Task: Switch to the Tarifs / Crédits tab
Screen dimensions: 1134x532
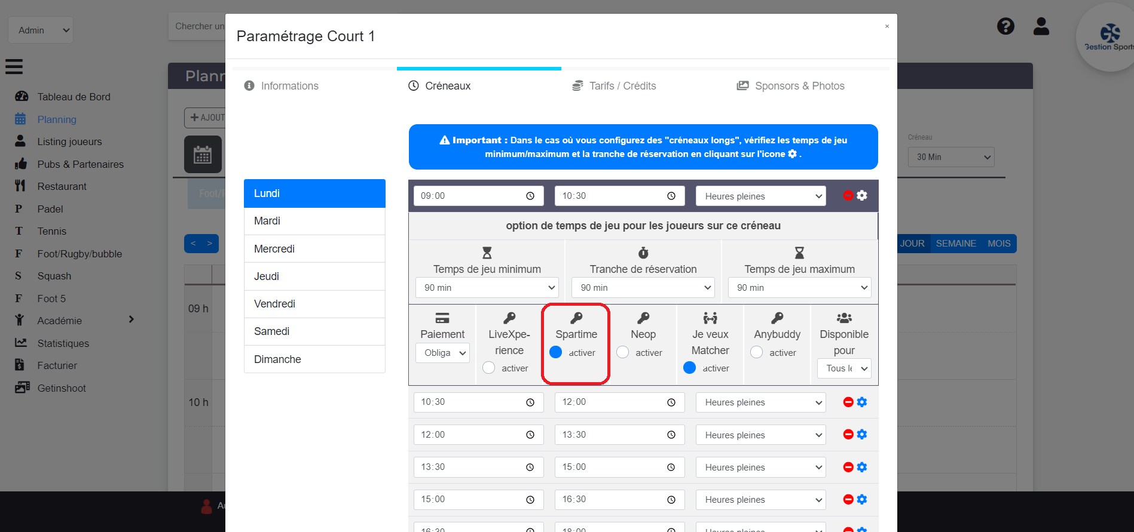Action: tap(615, 86)
